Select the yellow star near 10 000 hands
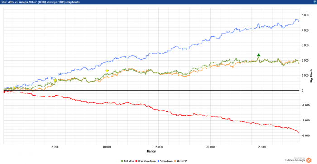 (107, 71)
